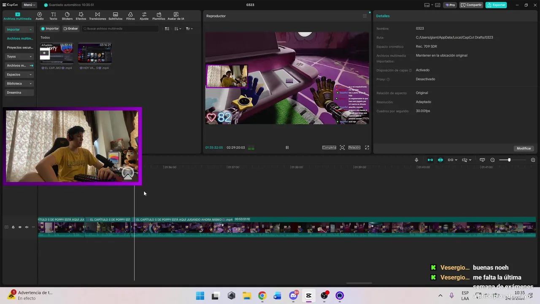
Task: Open the clip linkage dropdown
Action: coord(452,160)
